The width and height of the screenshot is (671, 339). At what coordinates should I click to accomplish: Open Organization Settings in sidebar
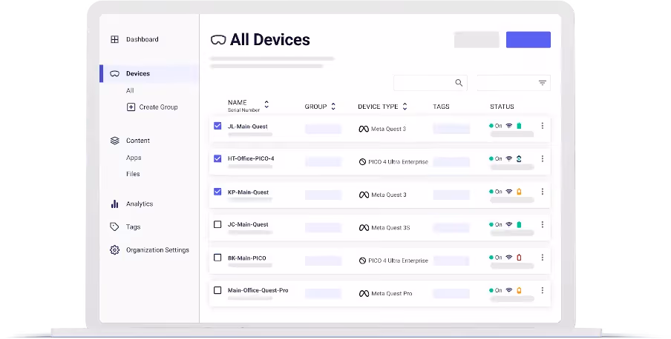point(157,249)
